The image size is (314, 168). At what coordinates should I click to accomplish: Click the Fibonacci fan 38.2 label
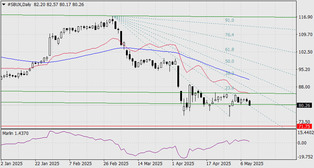click(229, 73)
